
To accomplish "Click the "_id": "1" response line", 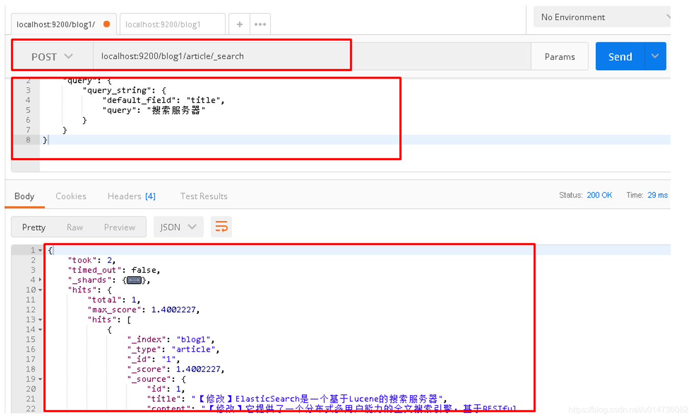I will tap(154, 359).
